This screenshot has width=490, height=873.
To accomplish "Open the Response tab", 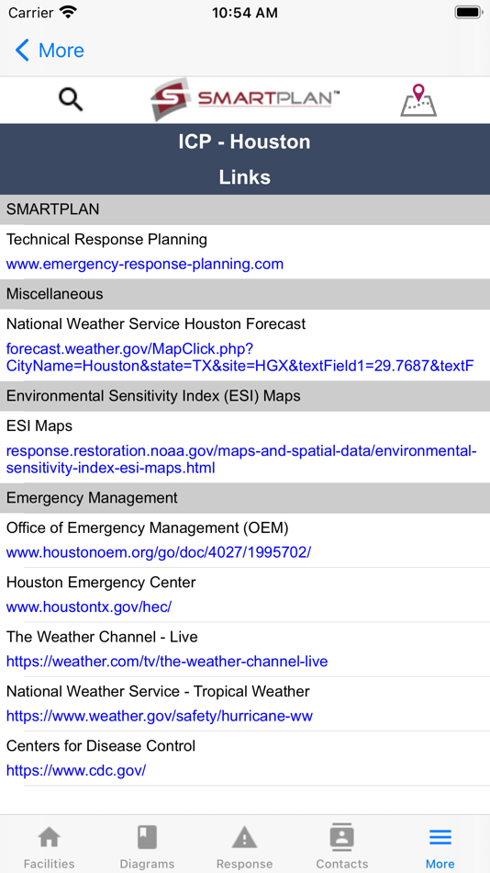I will 245,847.
